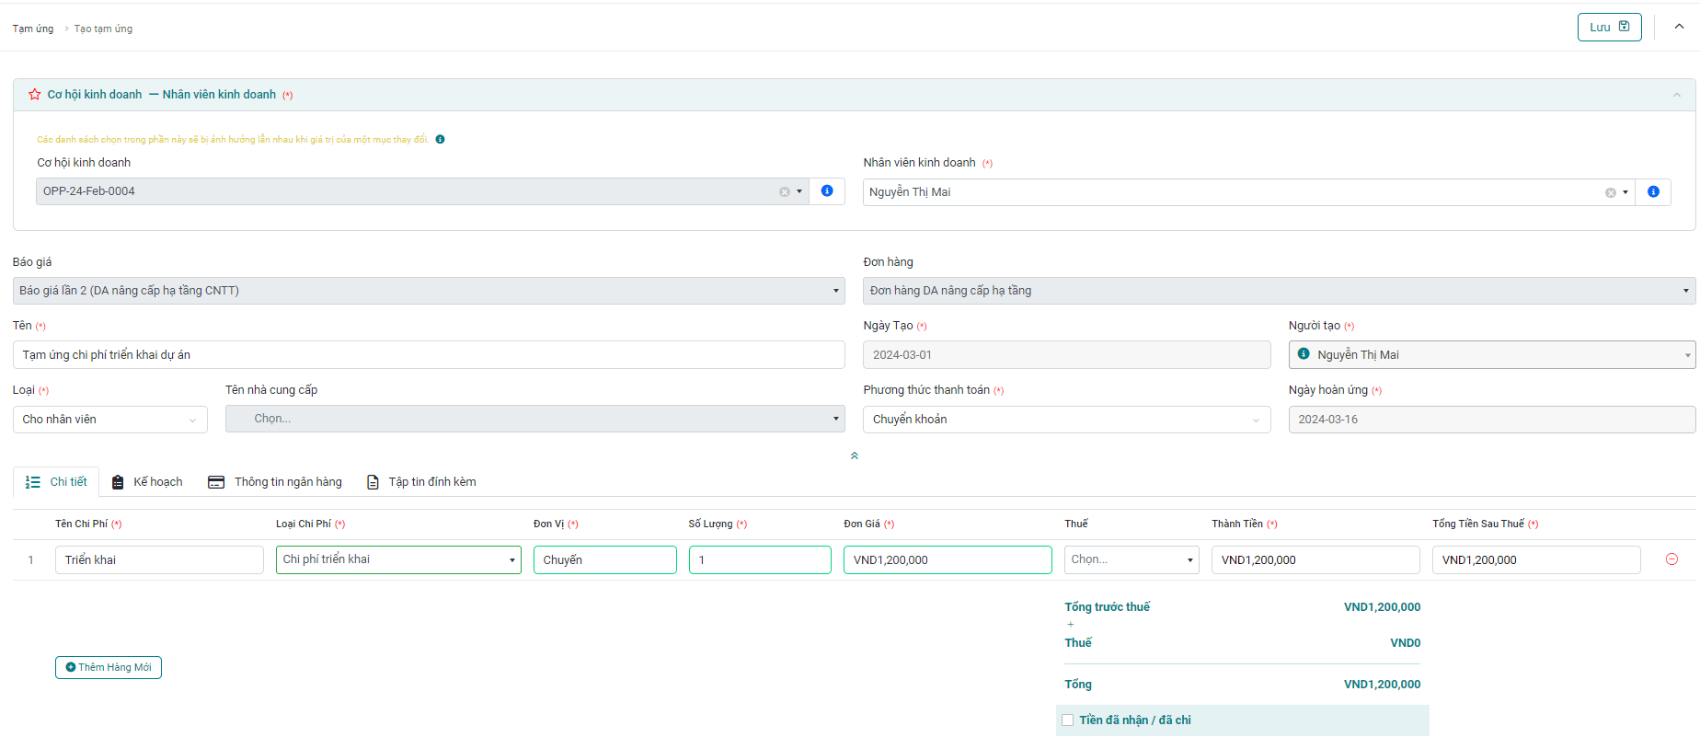Toggle the Tiền đã nhận / đã chi checkbox
The height and width of the screenshot is (749, 1700).
point(1068,720)
